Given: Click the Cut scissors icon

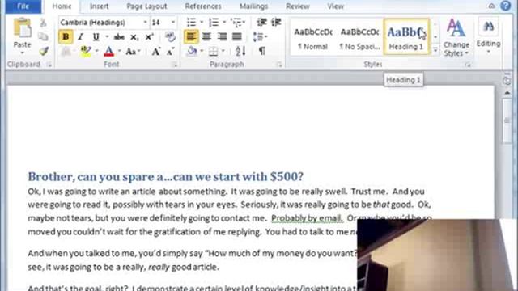Looking at the screenshot, I should point(43,23).
